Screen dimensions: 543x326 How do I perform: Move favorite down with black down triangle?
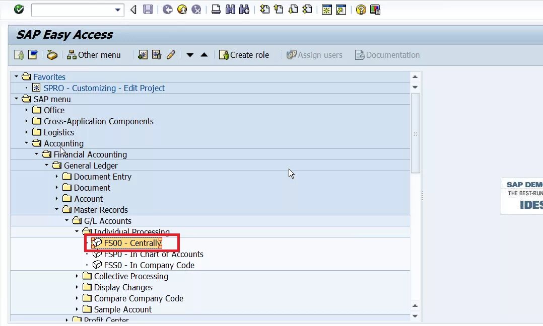[x=190, y=55]
